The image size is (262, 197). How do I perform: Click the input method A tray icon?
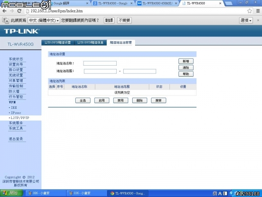click(220, 194)
